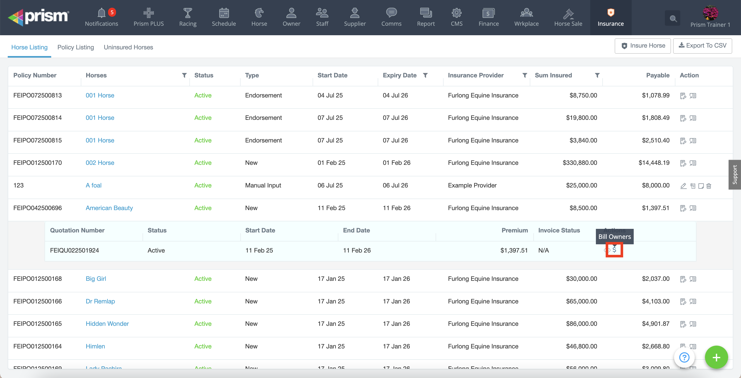Click the search magnifier icon in the header
The width and height of the screenshot is (741, 378).
673,19
